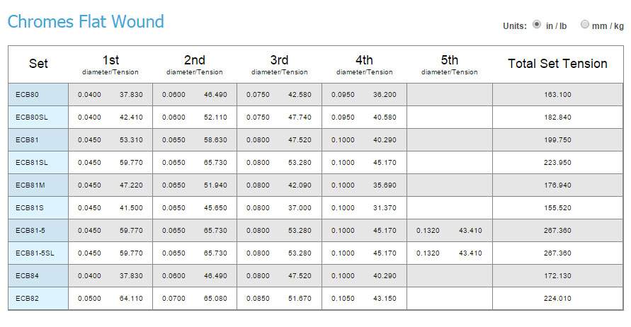Screen dimensions: 631x327
Task: Select the ECB81-5 set name cell
Action: 38,231
